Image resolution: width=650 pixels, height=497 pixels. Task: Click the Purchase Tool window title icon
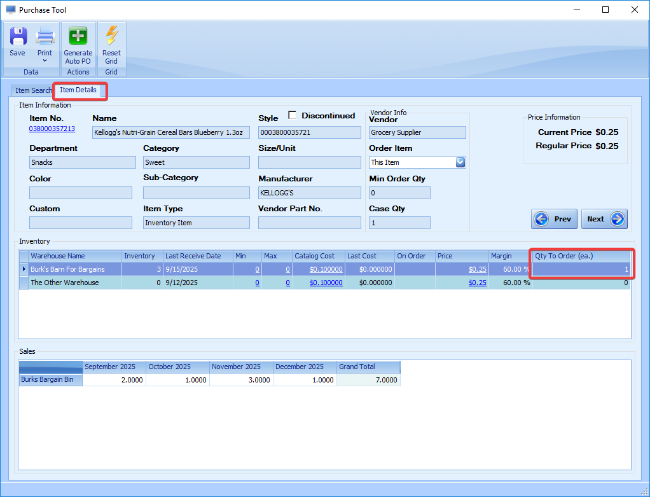tap(10, 10)
